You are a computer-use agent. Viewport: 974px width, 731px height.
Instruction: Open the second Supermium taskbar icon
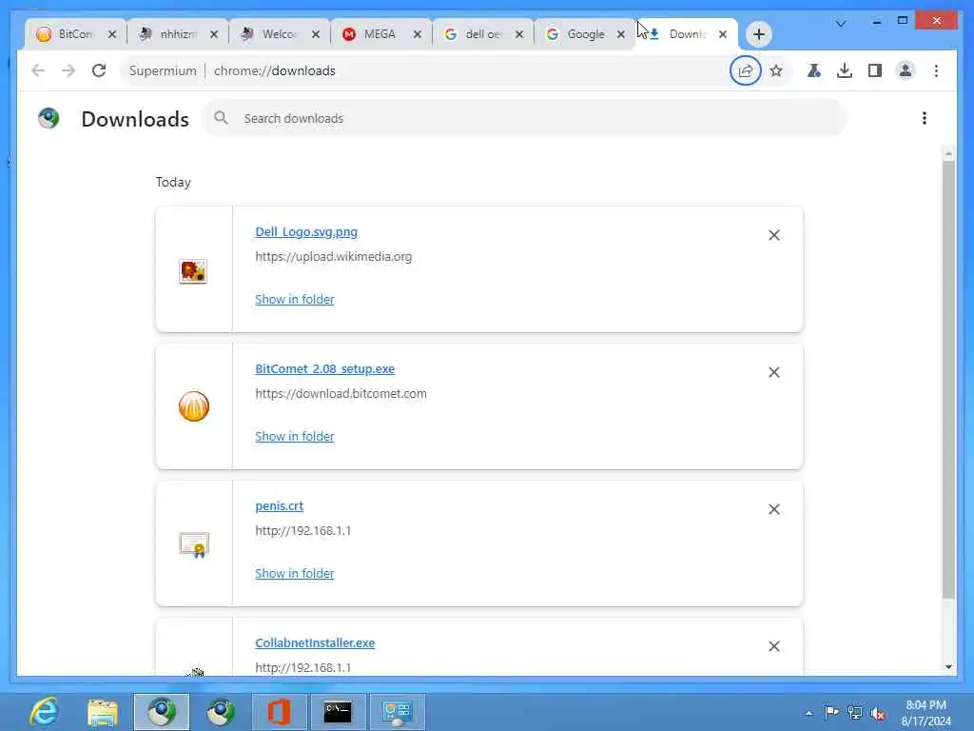coord(221,712)
